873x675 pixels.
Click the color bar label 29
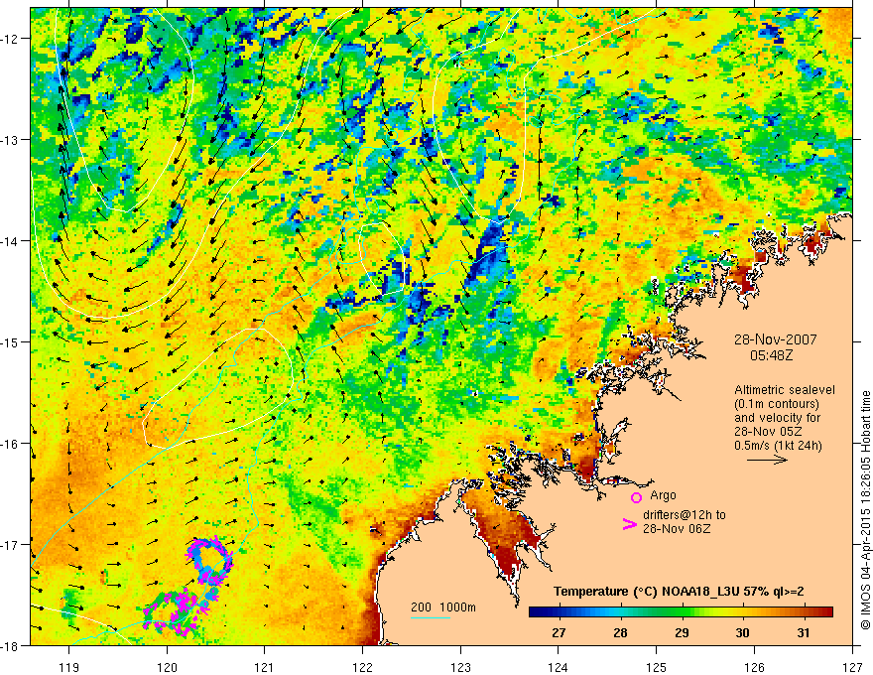[682, 632]
